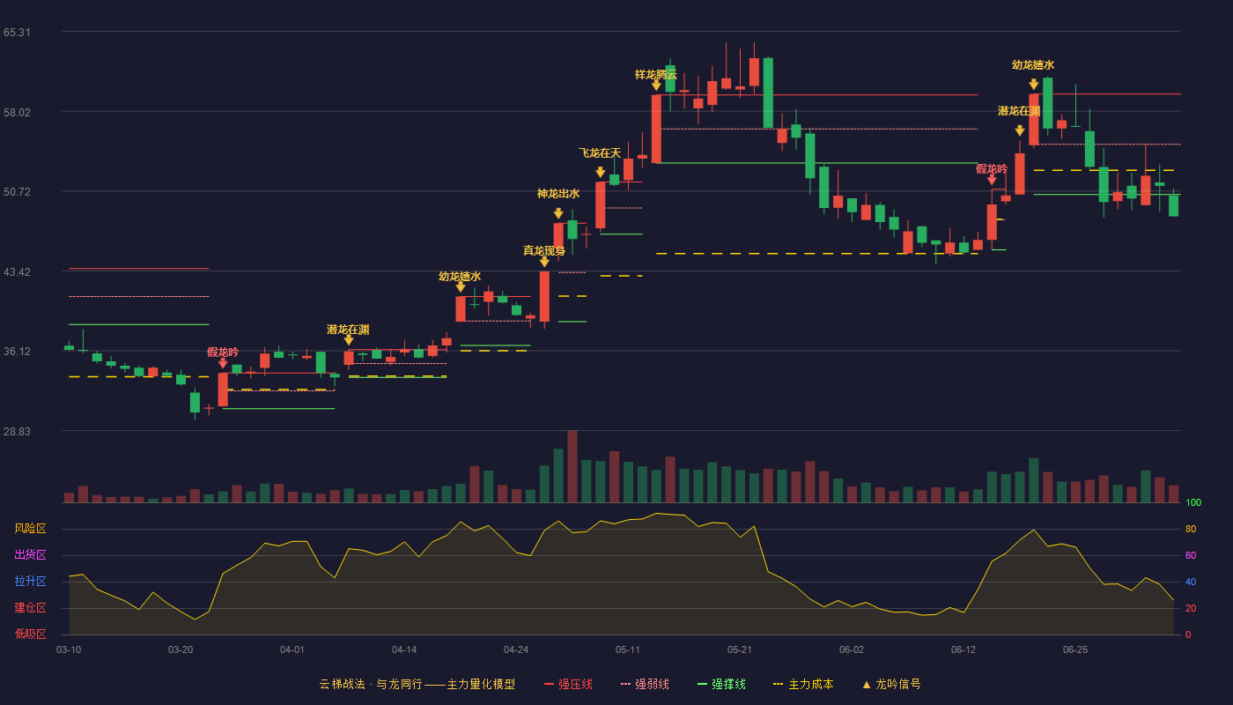Click the 04-24 date label

click(516, 649)
